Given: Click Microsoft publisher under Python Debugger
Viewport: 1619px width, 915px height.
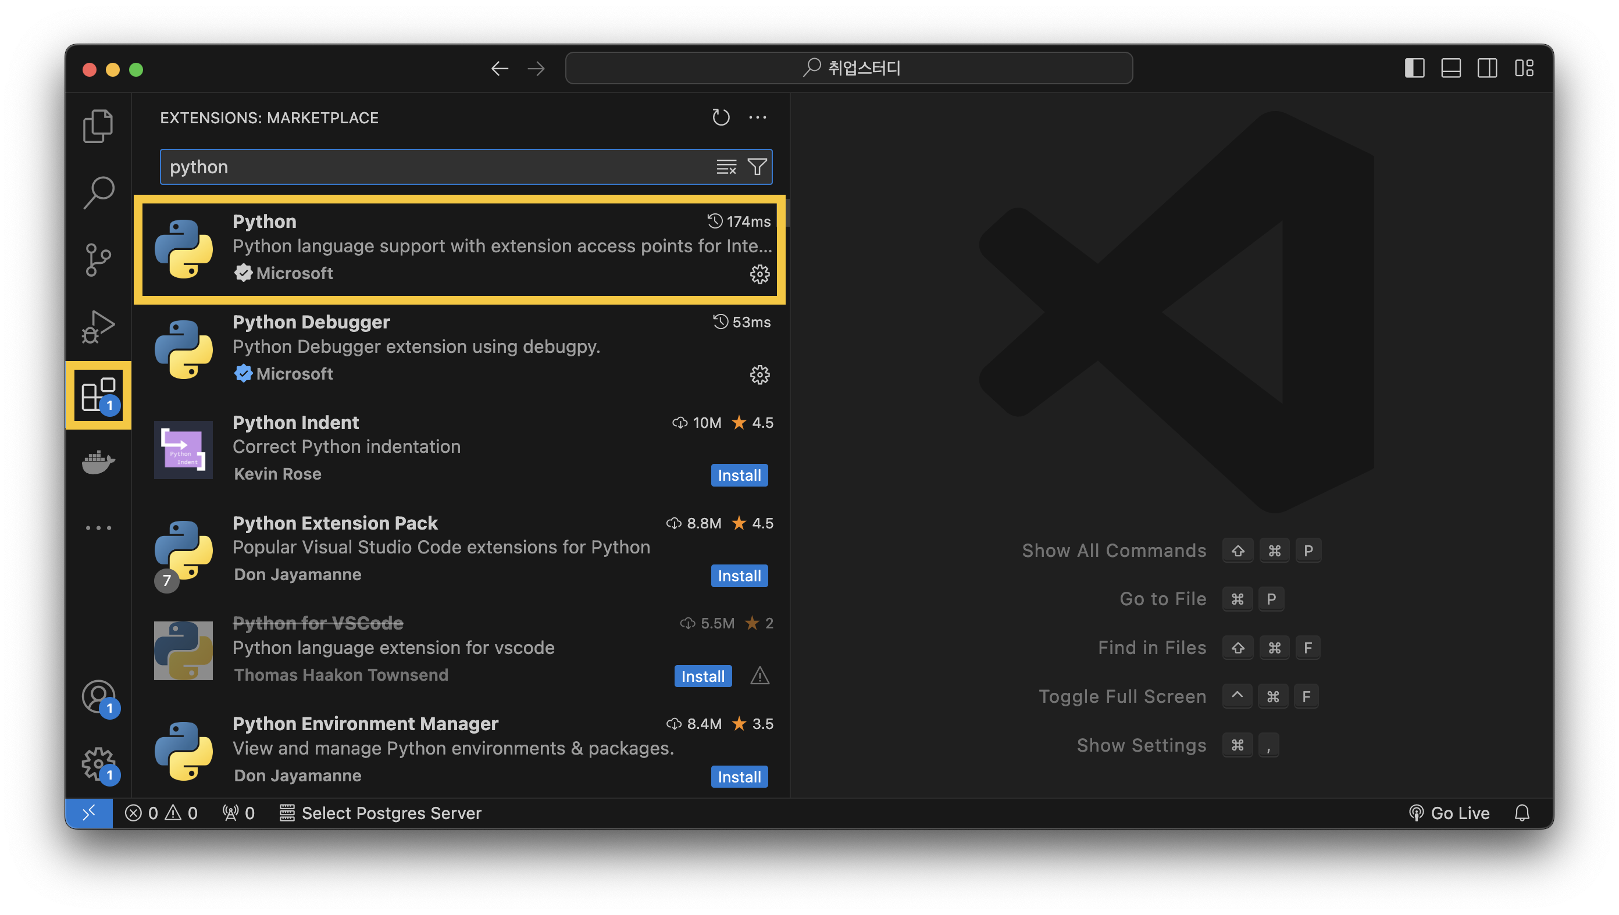Looking at the screenshot, I should (x=294, y=374).
